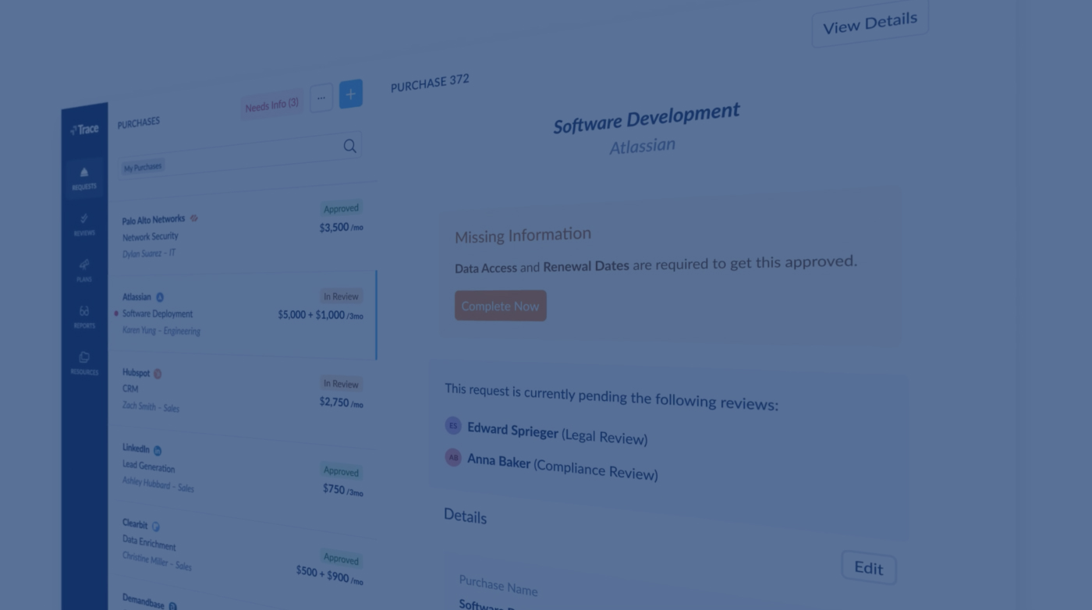Click the Edit button in Details
Screen dimensions: 1092x610
tap(869, 568)
